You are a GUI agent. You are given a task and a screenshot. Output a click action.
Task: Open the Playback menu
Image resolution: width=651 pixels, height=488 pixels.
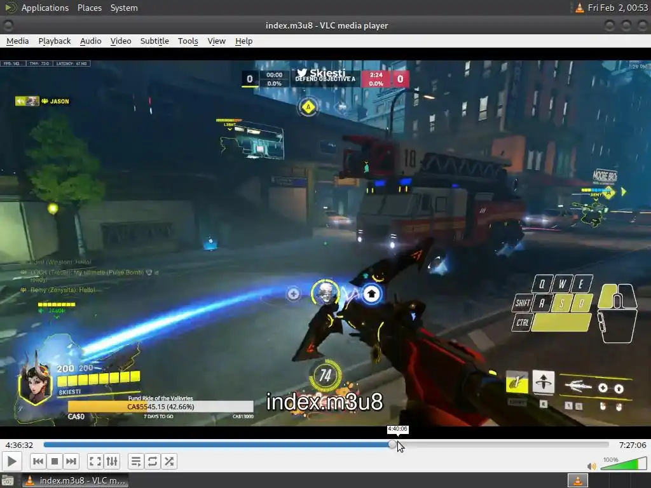point(55,41)
